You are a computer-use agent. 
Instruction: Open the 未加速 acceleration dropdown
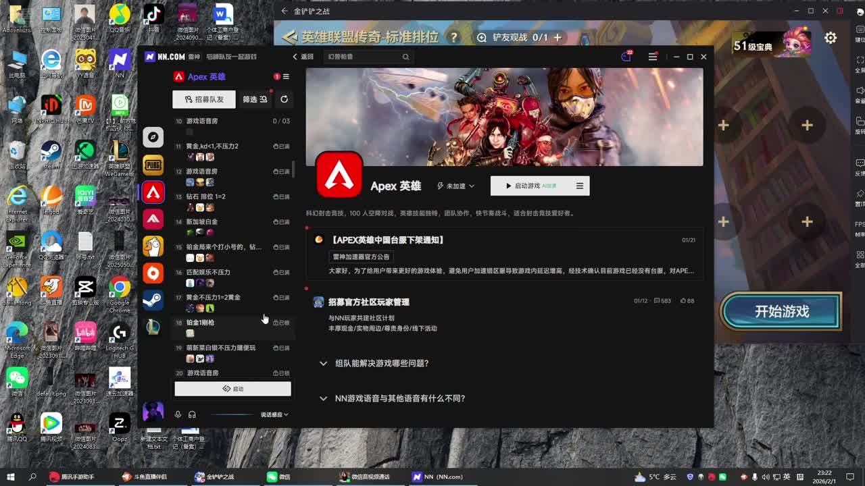pyautogui.click(x=455, y=186)
